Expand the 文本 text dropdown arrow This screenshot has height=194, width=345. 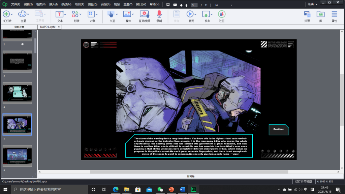pos(65,14)
